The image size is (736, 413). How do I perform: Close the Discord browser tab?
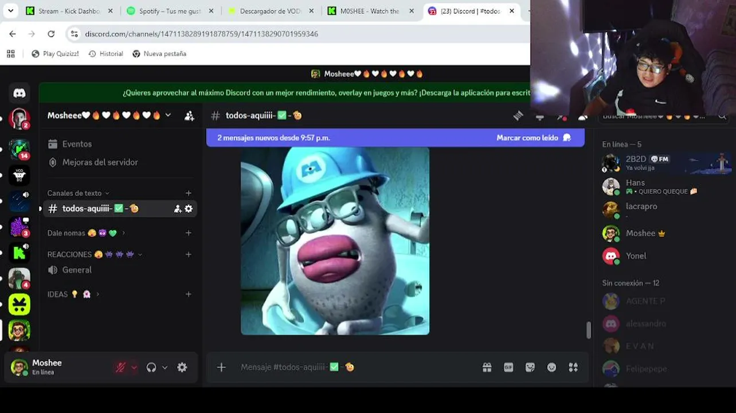click(512, 11)
